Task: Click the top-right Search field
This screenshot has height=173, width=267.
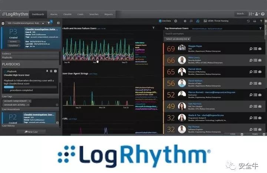Action: pyautogui.click(x=241, y=14)
